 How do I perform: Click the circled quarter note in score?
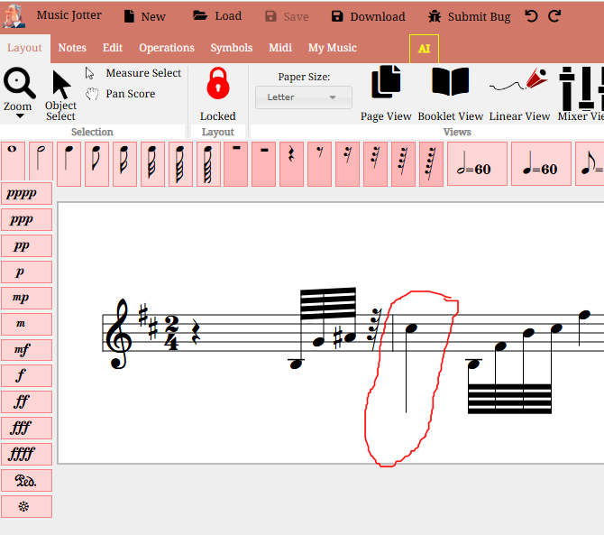pos(413,330)
